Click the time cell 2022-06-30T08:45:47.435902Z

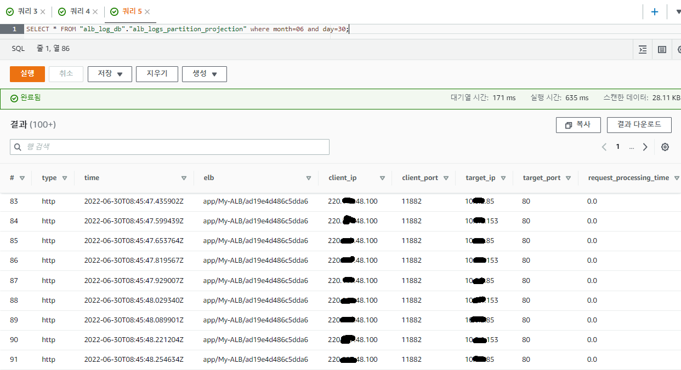point(134,201)
